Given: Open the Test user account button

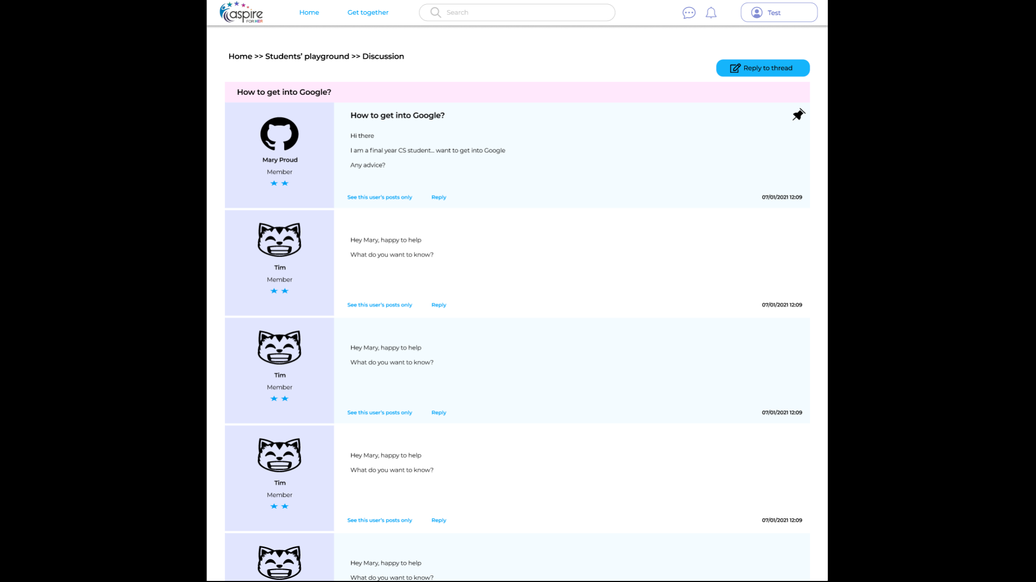Looking at the screenshot, I should (x=779, y=13).
